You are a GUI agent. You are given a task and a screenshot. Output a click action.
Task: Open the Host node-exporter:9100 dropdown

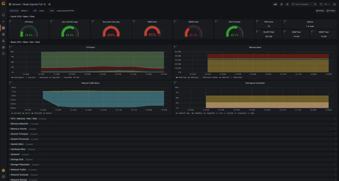(x=66, y=11)
